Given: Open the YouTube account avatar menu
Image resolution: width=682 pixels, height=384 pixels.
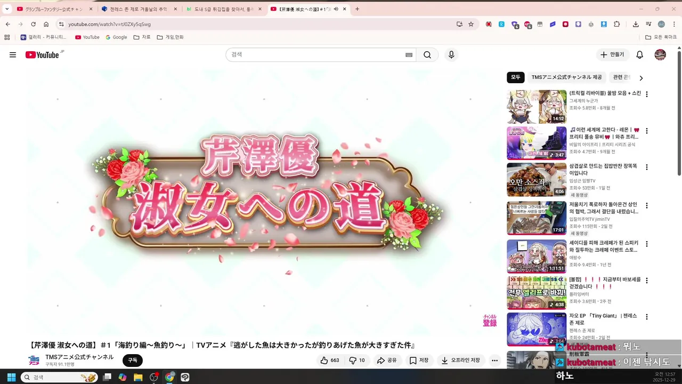Looking at the screenshot, I should 660,55.
